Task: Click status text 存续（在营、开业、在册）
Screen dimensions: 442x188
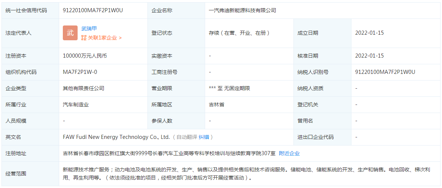Action: pyautogui.click(x=239, y=33)
